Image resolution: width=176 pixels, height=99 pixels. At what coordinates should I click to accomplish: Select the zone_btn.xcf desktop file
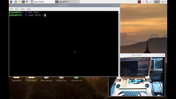coord(76,79)
